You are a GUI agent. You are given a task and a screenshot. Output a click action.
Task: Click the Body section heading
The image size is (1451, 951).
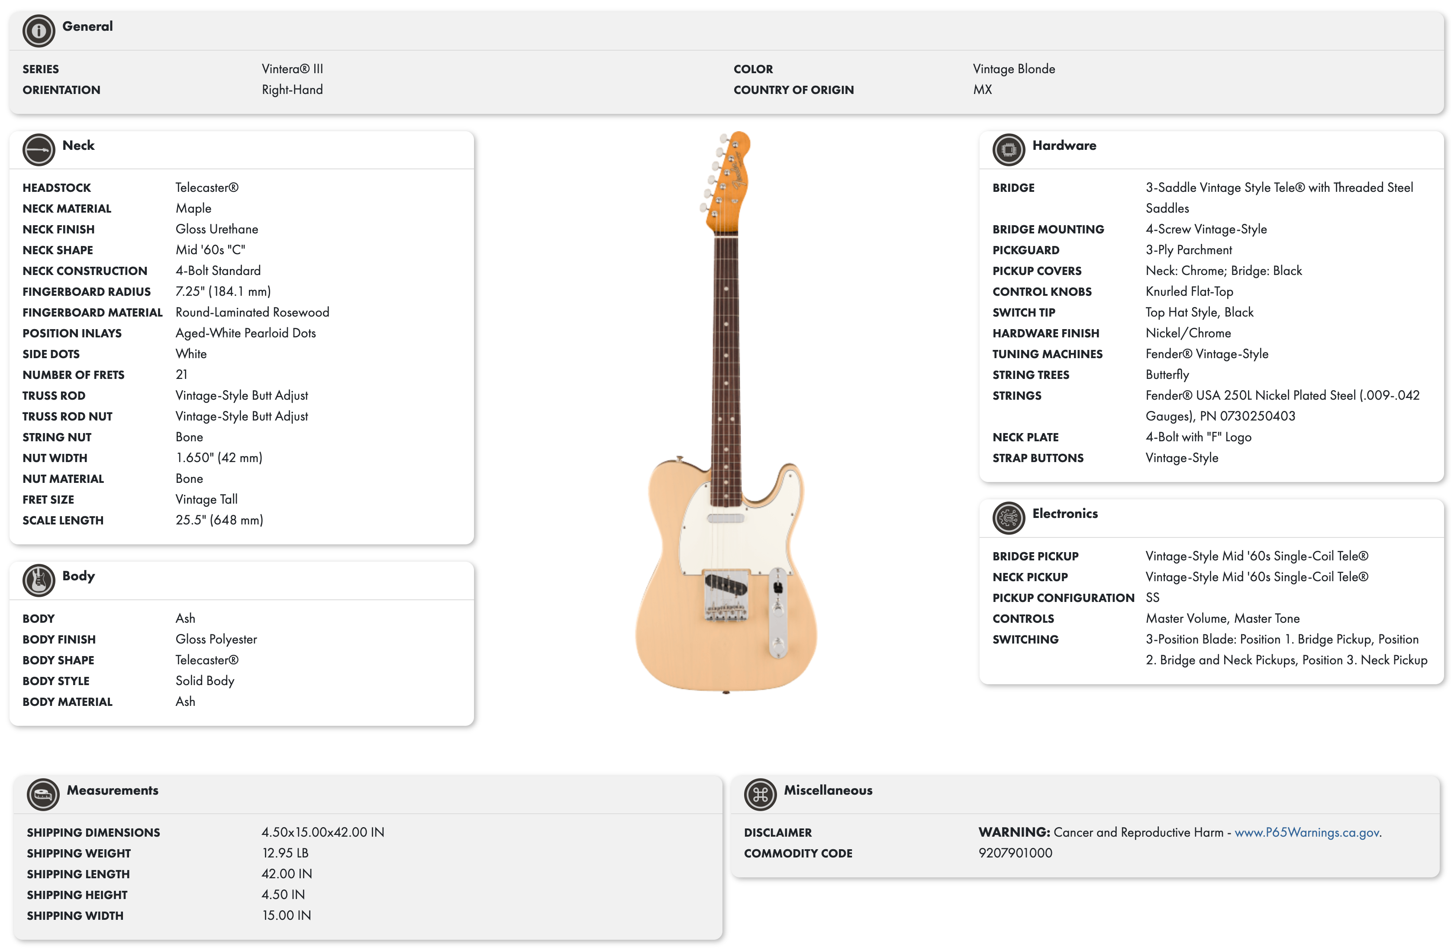[78, 576]
